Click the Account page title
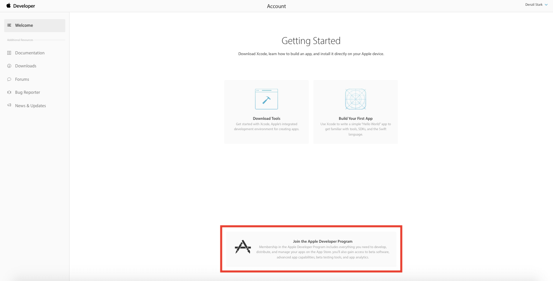This screenshot has width=553, height=281. [x=276, y=6]
